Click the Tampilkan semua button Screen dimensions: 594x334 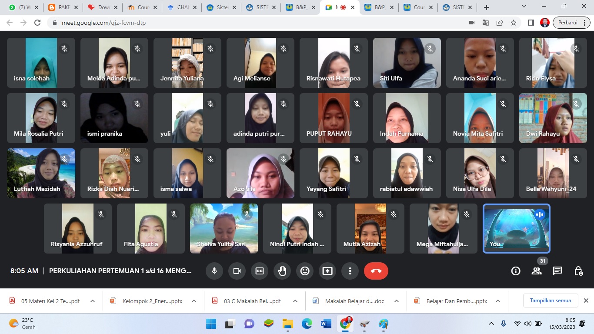click(550, 301)
